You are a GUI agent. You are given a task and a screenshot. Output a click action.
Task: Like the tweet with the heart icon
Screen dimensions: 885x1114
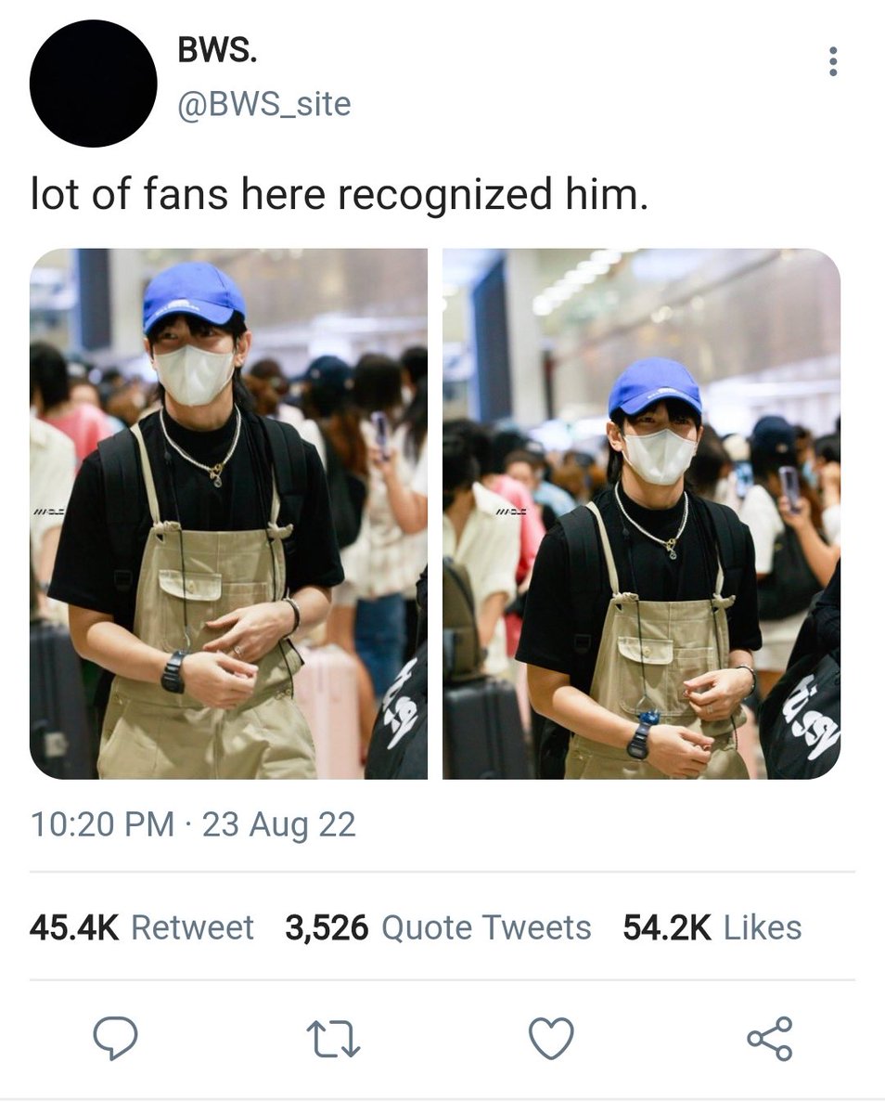[551, 1039]
